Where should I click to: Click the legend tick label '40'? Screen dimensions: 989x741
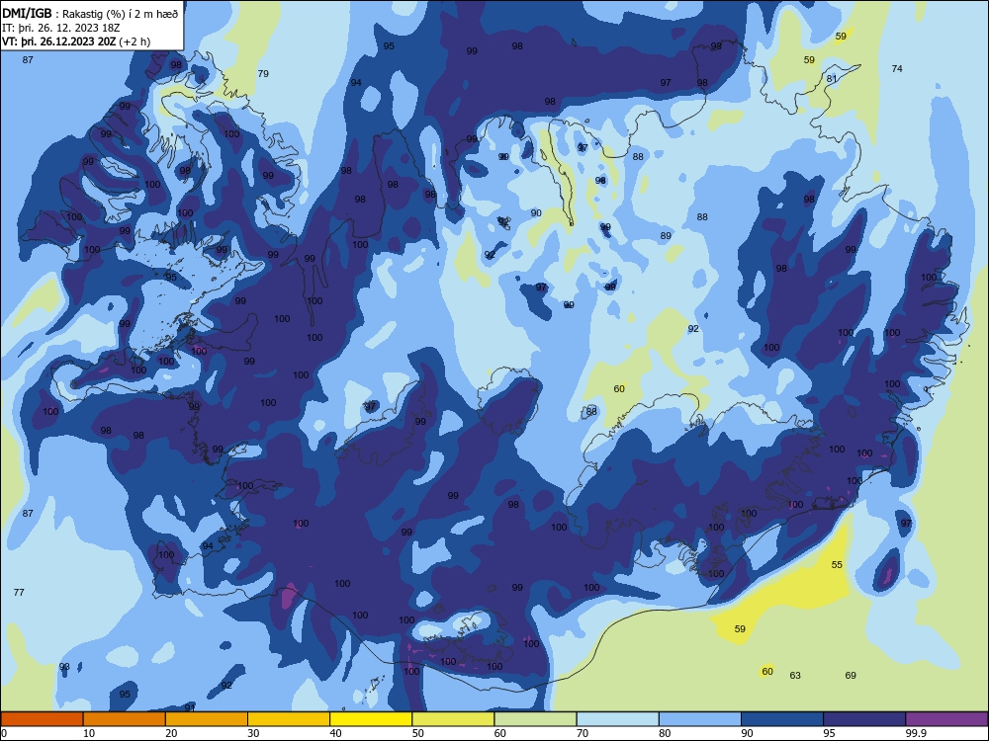pos(335,733)
